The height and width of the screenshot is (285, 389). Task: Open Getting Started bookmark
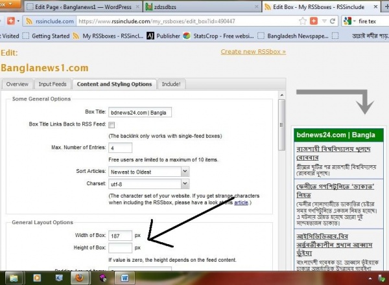[46, 36]
